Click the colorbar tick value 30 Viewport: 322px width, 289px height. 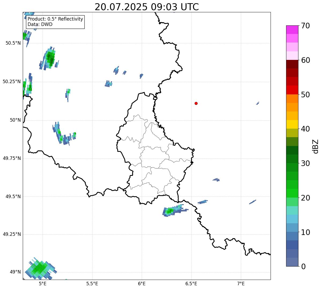pyautogui.click(x=305, y=163)
